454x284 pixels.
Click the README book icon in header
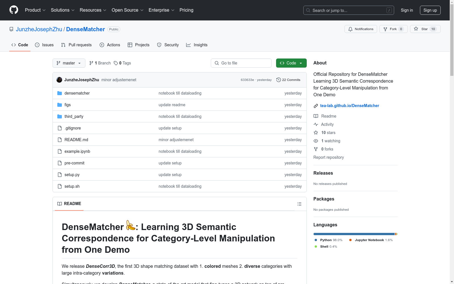click(x=60, y=204)
